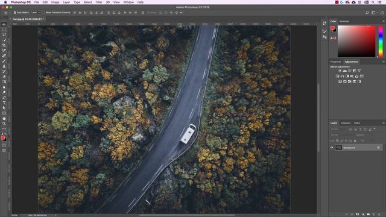Toggle Lock all in Layers panel
Image resolution: width=386 pixels, height=217 pixels.
(355, 140)
